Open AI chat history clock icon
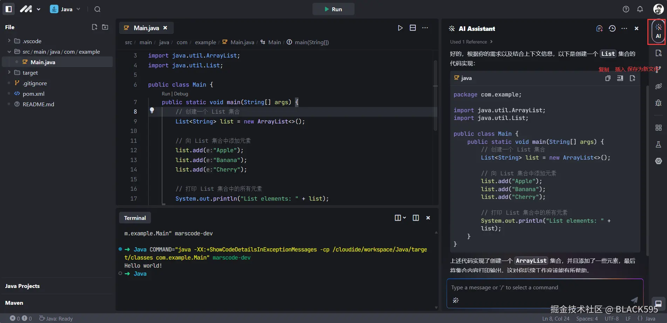667x323 pixels. [x=612, y=28]
